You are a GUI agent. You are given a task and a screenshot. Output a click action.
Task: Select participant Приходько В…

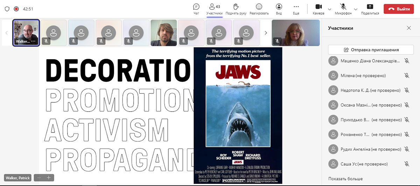pyautogui.click(x=371, y=120)
